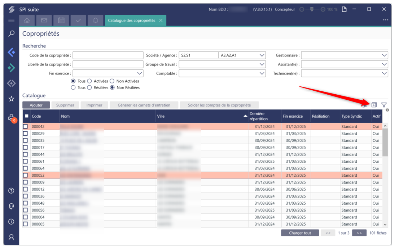Click the Ajouter button

[36, 105]
